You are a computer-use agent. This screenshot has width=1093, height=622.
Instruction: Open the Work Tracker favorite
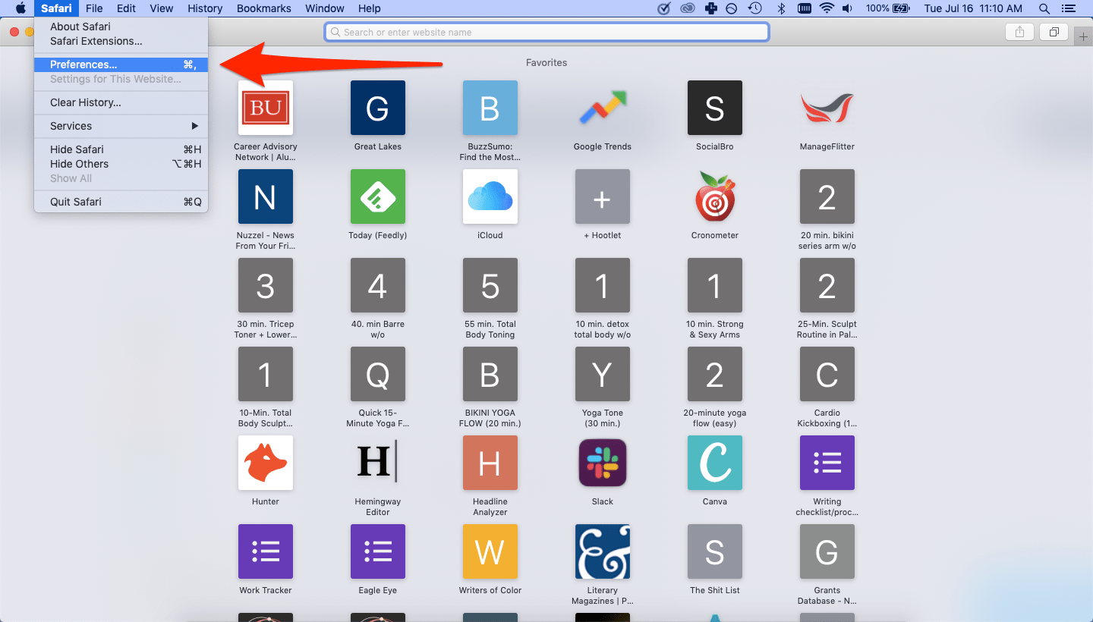click(x=266, y=551)
